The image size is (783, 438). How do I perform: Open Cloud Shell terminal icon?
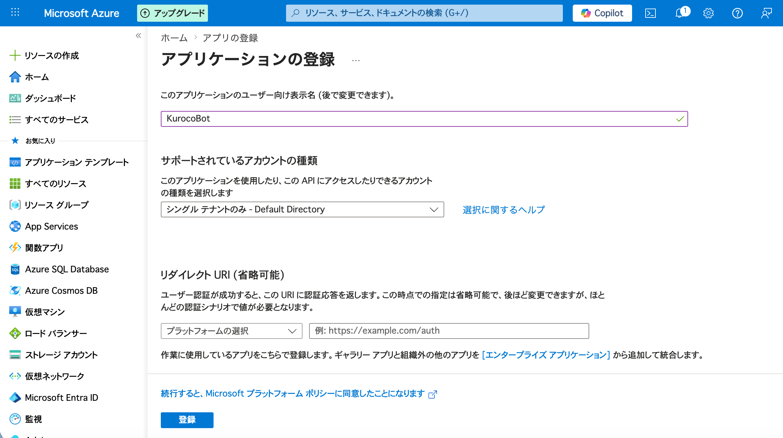(x=650, y=13)
